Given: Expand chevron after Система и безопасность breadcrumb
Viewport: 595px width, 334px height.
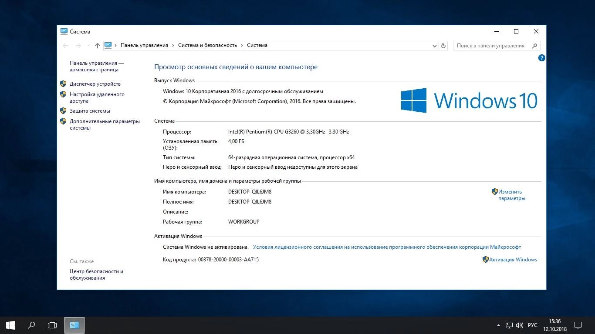Looking at the screenshot, I should 242,45.
